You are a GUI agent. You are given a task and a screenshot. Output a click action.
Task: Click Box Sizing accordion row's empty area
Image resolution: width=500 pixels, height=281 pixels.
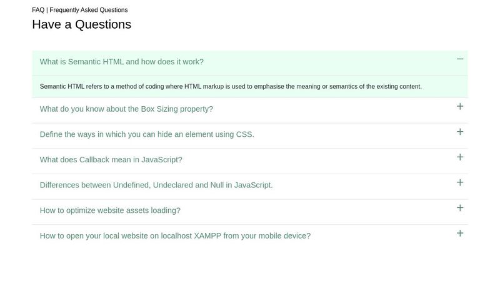point(335,111)
